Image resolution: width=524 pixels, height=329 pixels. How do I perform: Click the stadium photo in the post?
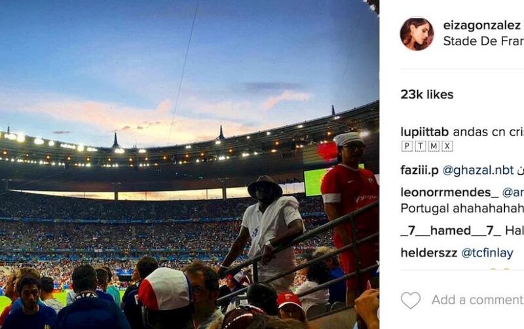pos(189,165)
